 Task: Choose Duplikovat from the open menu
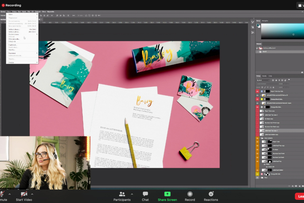point(12,45)
